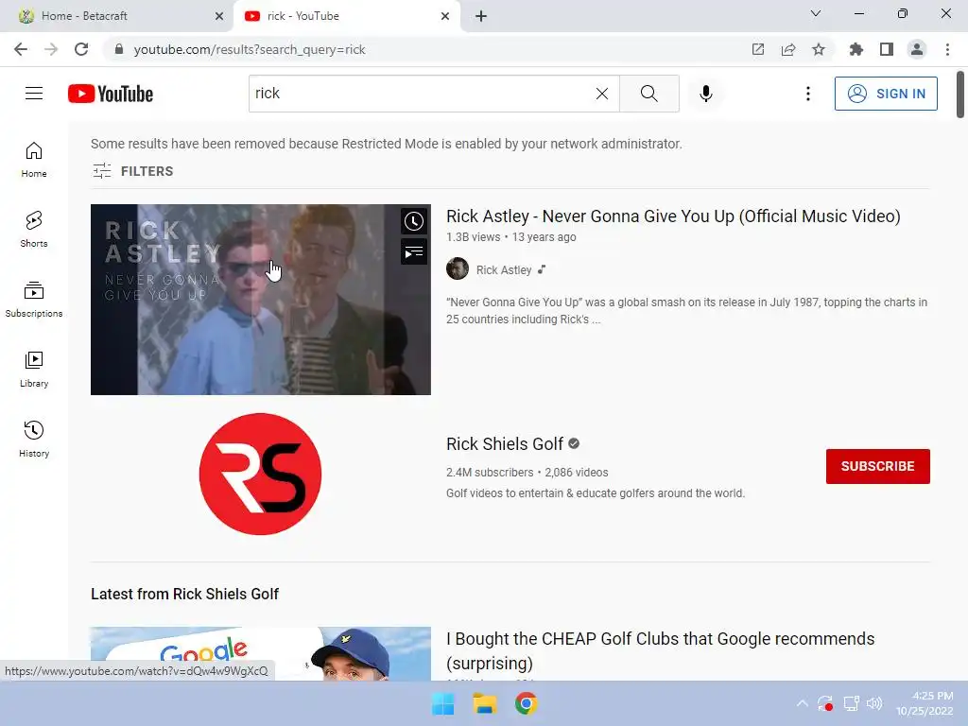968x726 pixels.
Task: Open the YouTube hamburger guide menu
Action: (34, 94)
